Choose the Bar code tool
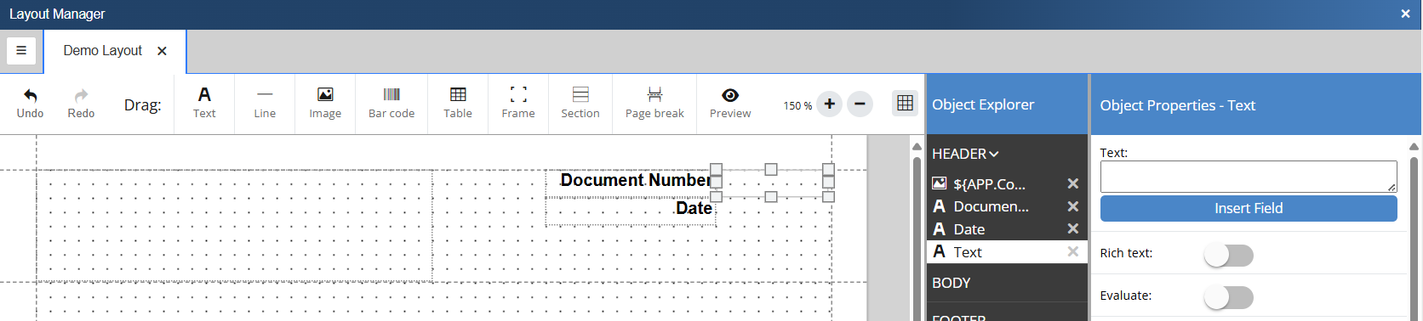 (391, 104)
